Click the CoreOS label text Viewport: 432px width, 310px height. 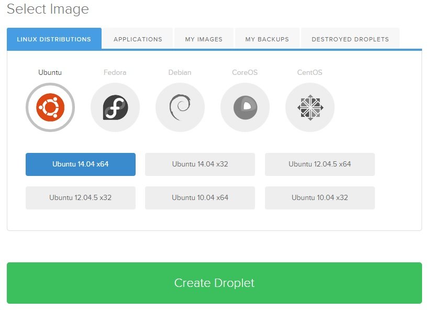click(245, 72)
